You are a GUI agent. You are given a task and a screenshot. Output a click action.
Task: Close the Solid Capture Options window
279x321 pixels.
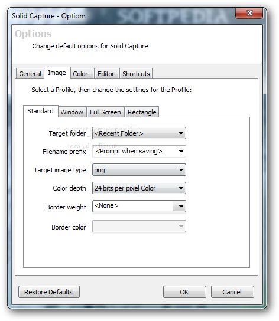(x=249, y=14)
